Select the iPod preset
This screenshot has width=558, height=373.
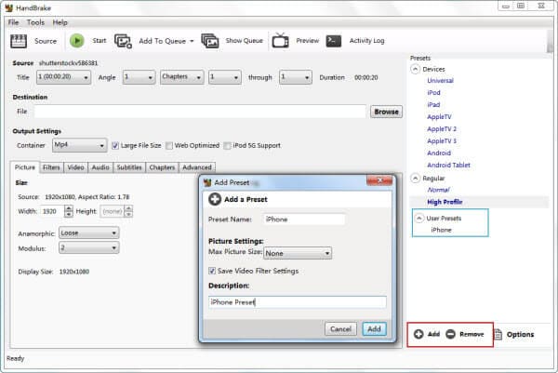pyautogui.click(x=433, y=92)
